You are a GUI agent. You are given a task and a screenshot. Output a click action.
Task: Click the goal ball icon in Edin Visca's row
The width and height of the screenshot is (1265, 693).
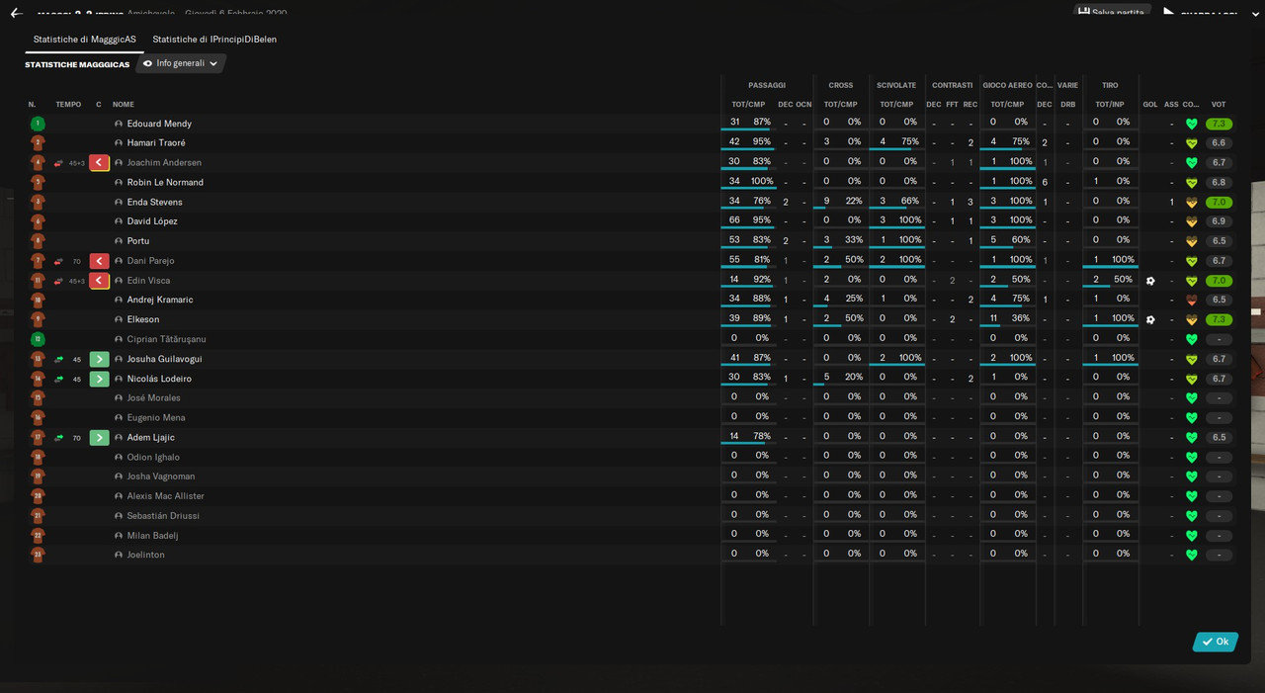[1150, 281]
